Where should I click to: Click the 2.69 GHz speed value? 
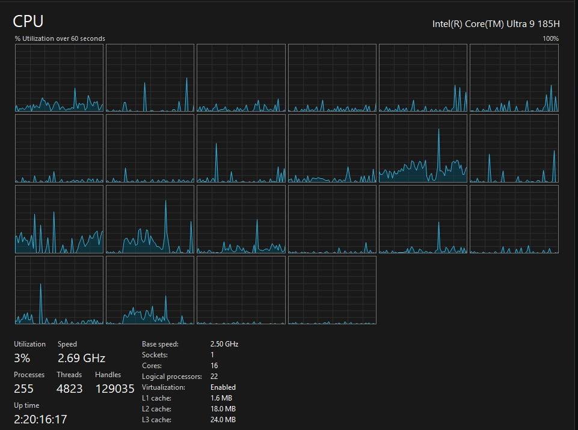click(x=81, y=358)
